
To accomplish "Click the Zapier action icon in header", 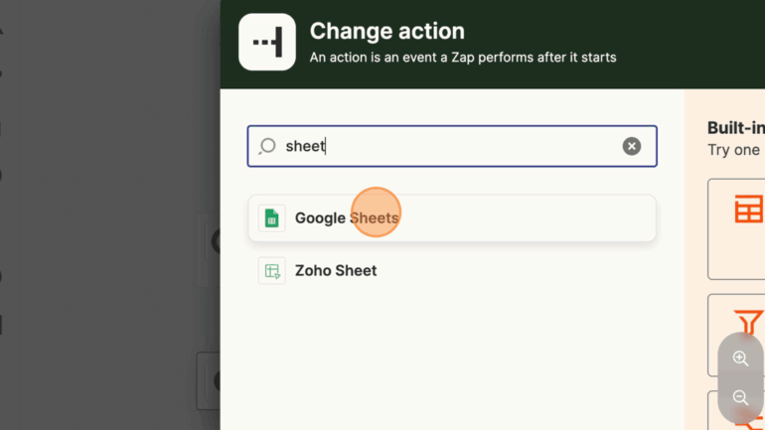I will pos(267,42).
